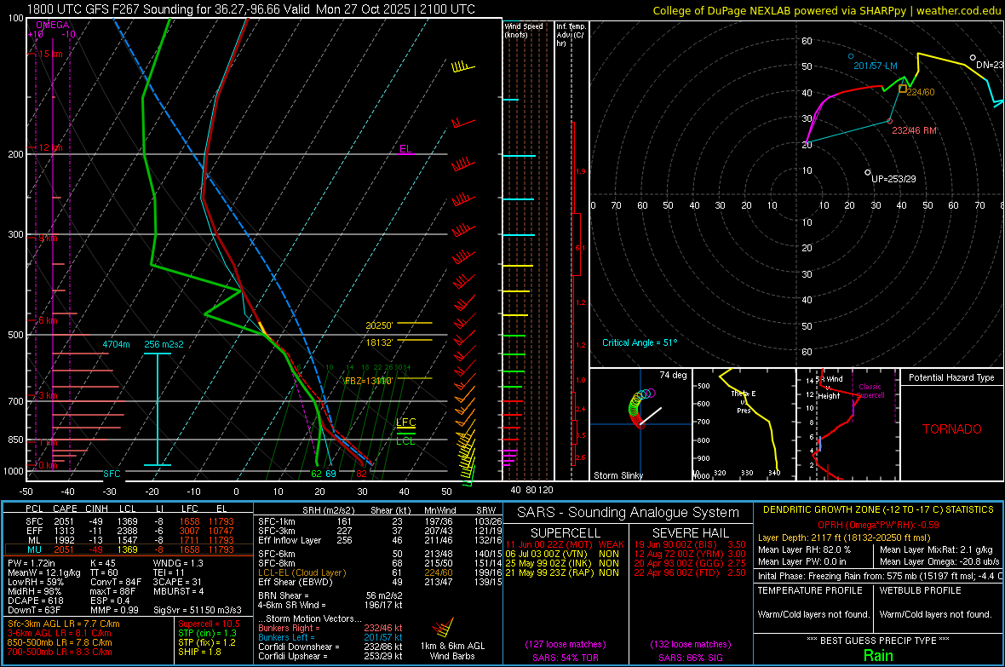Select the magenta EL label on the skew-T
The width and height of the screenshot is (1005, 667).
click(x=405, y=149)
